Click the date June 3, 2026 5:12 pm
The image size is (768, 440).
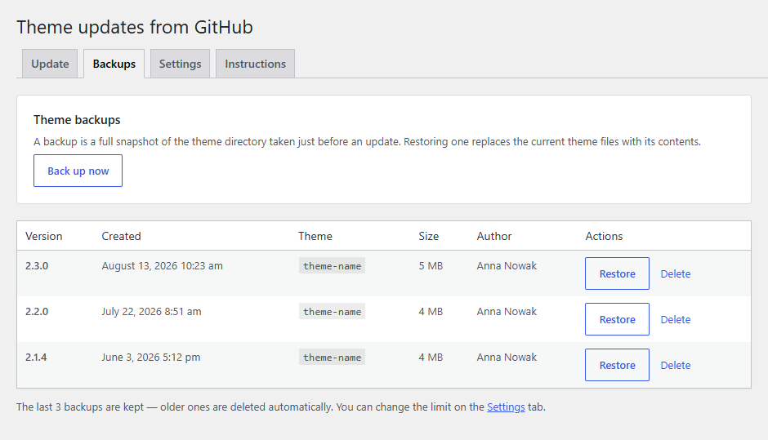pyautogui.click(x=151, y=358)
